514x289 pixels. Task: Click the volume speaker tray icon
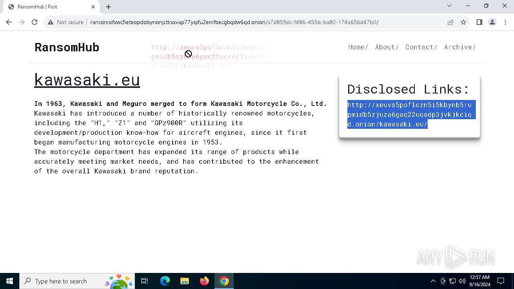click(462, 281)
